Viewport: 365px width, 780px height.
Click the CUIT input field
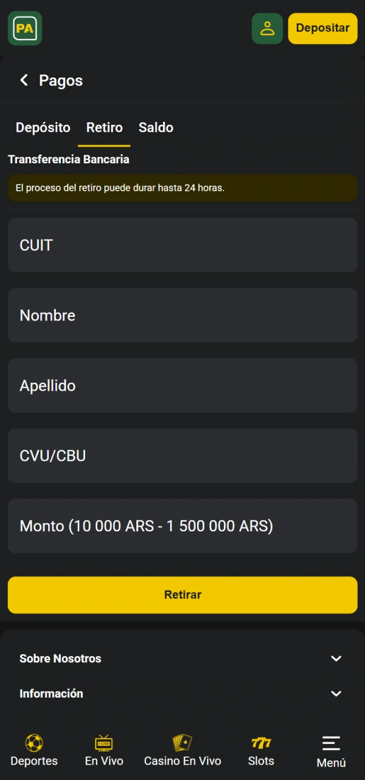[x=182, y=245]
